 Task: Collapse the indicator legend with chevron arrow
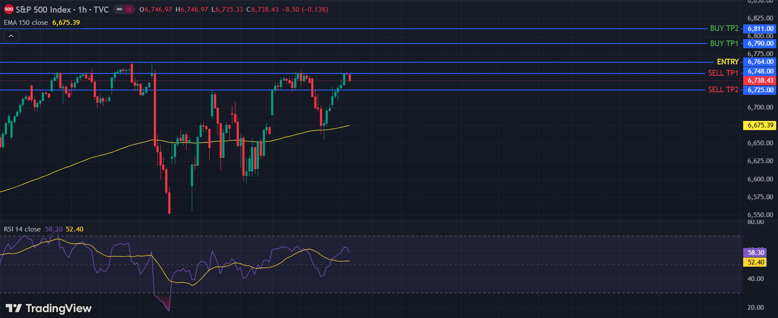pos(11,36)
